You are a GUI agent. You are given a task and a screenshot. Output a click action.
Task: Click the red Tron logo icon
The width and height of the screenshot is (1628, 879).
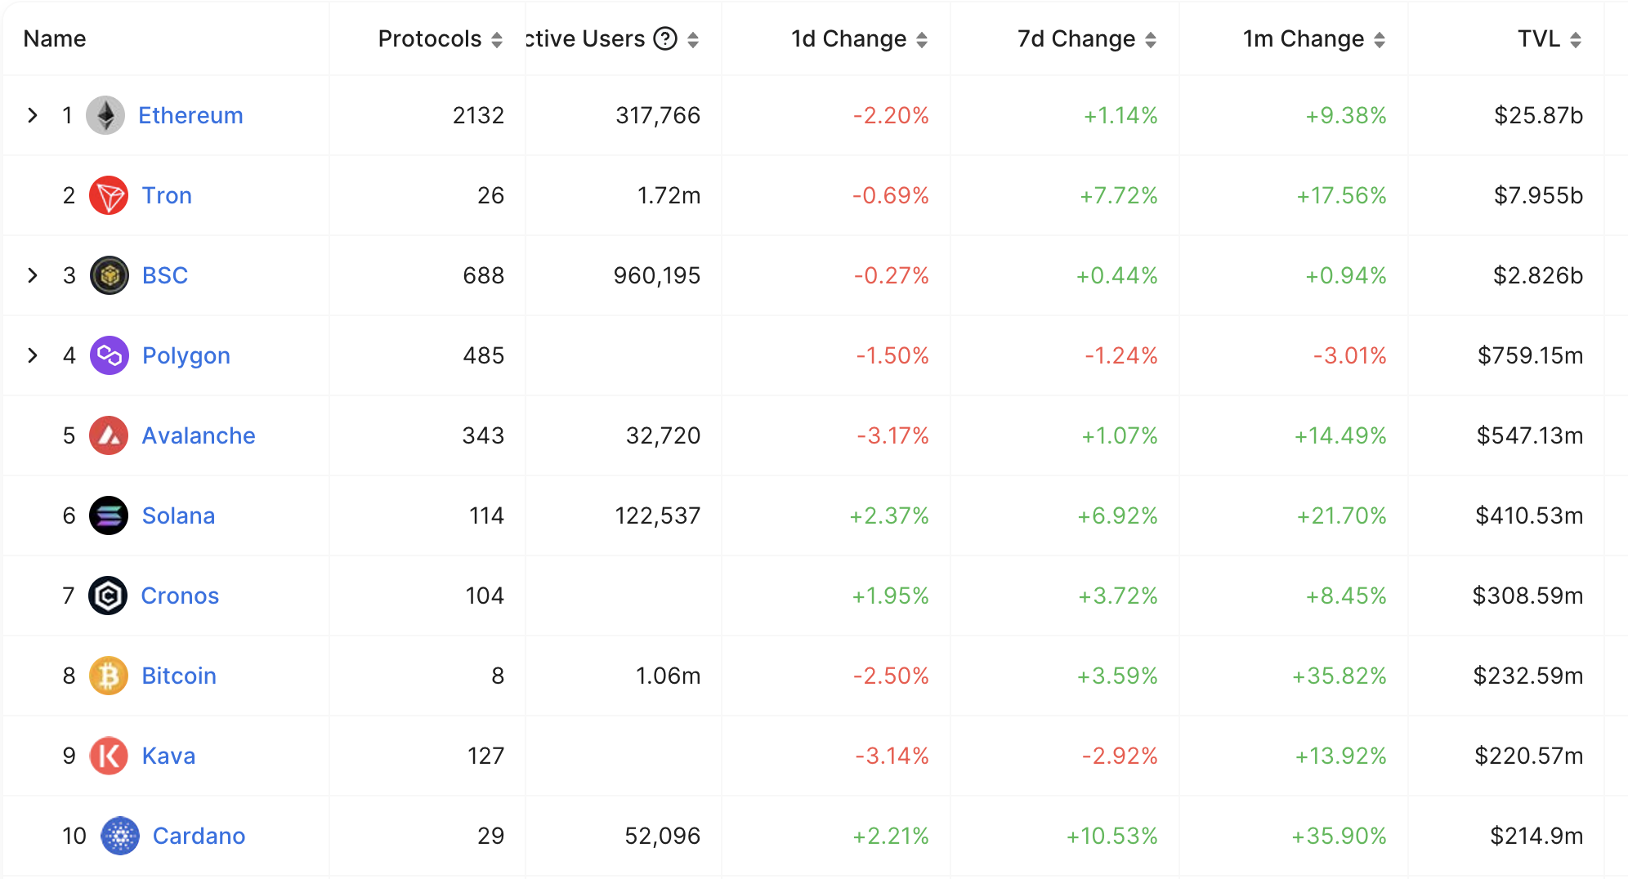[x=109, y=195]
